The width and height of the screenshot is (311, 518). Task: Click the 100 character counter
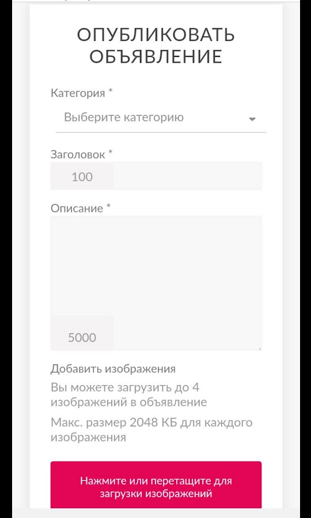click(82, 177)
